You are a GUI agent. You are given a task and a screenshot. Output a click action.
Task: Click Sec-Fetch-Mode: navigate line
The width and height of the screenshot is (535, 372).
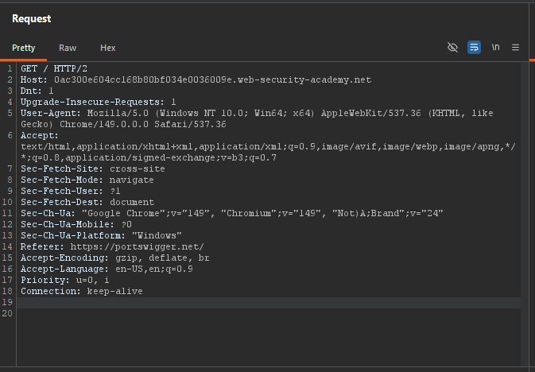click(87, 180)
